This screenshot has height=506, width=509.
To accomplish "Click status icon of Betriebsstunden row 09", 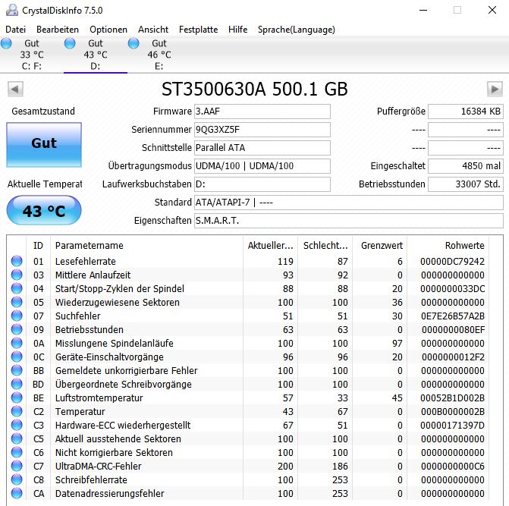I will click(17, 329).
